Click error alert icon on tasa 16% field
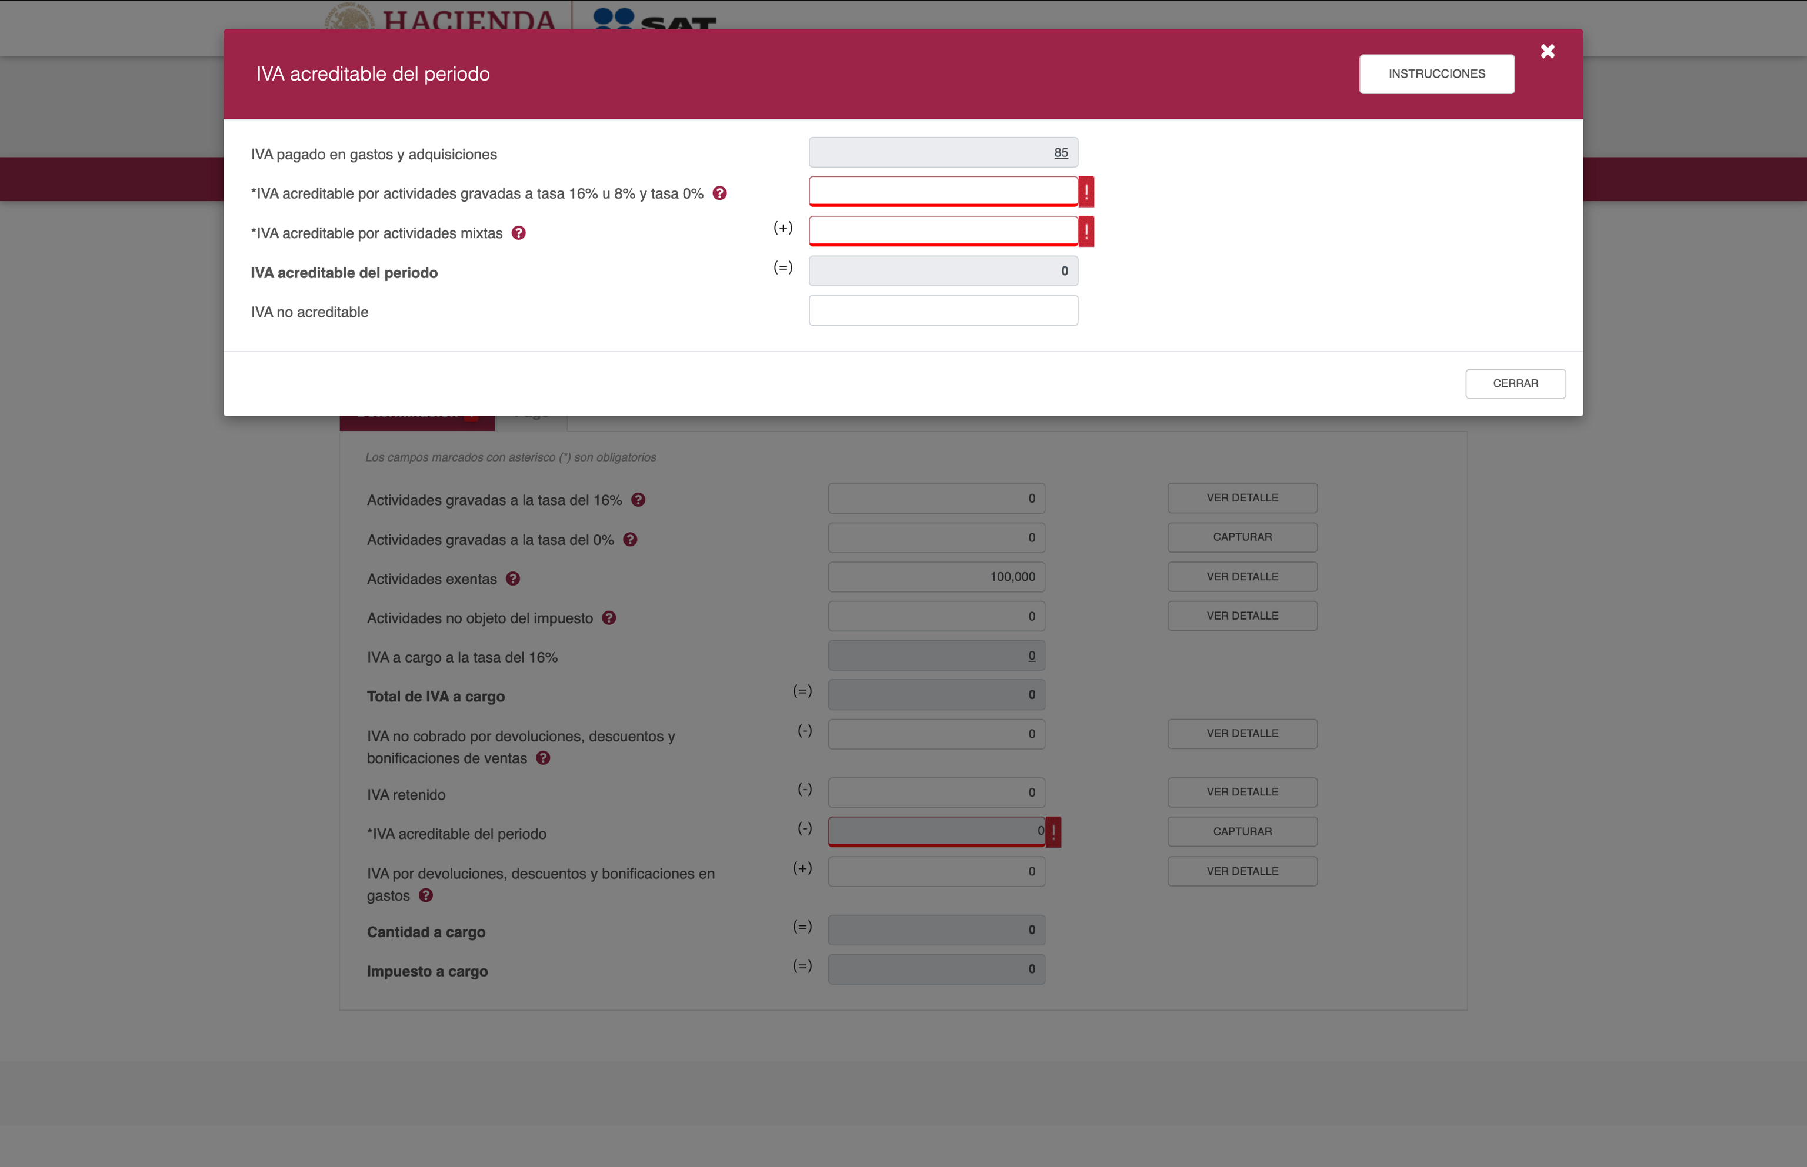1807x1167 pixels. click(x=1086, y=192)
